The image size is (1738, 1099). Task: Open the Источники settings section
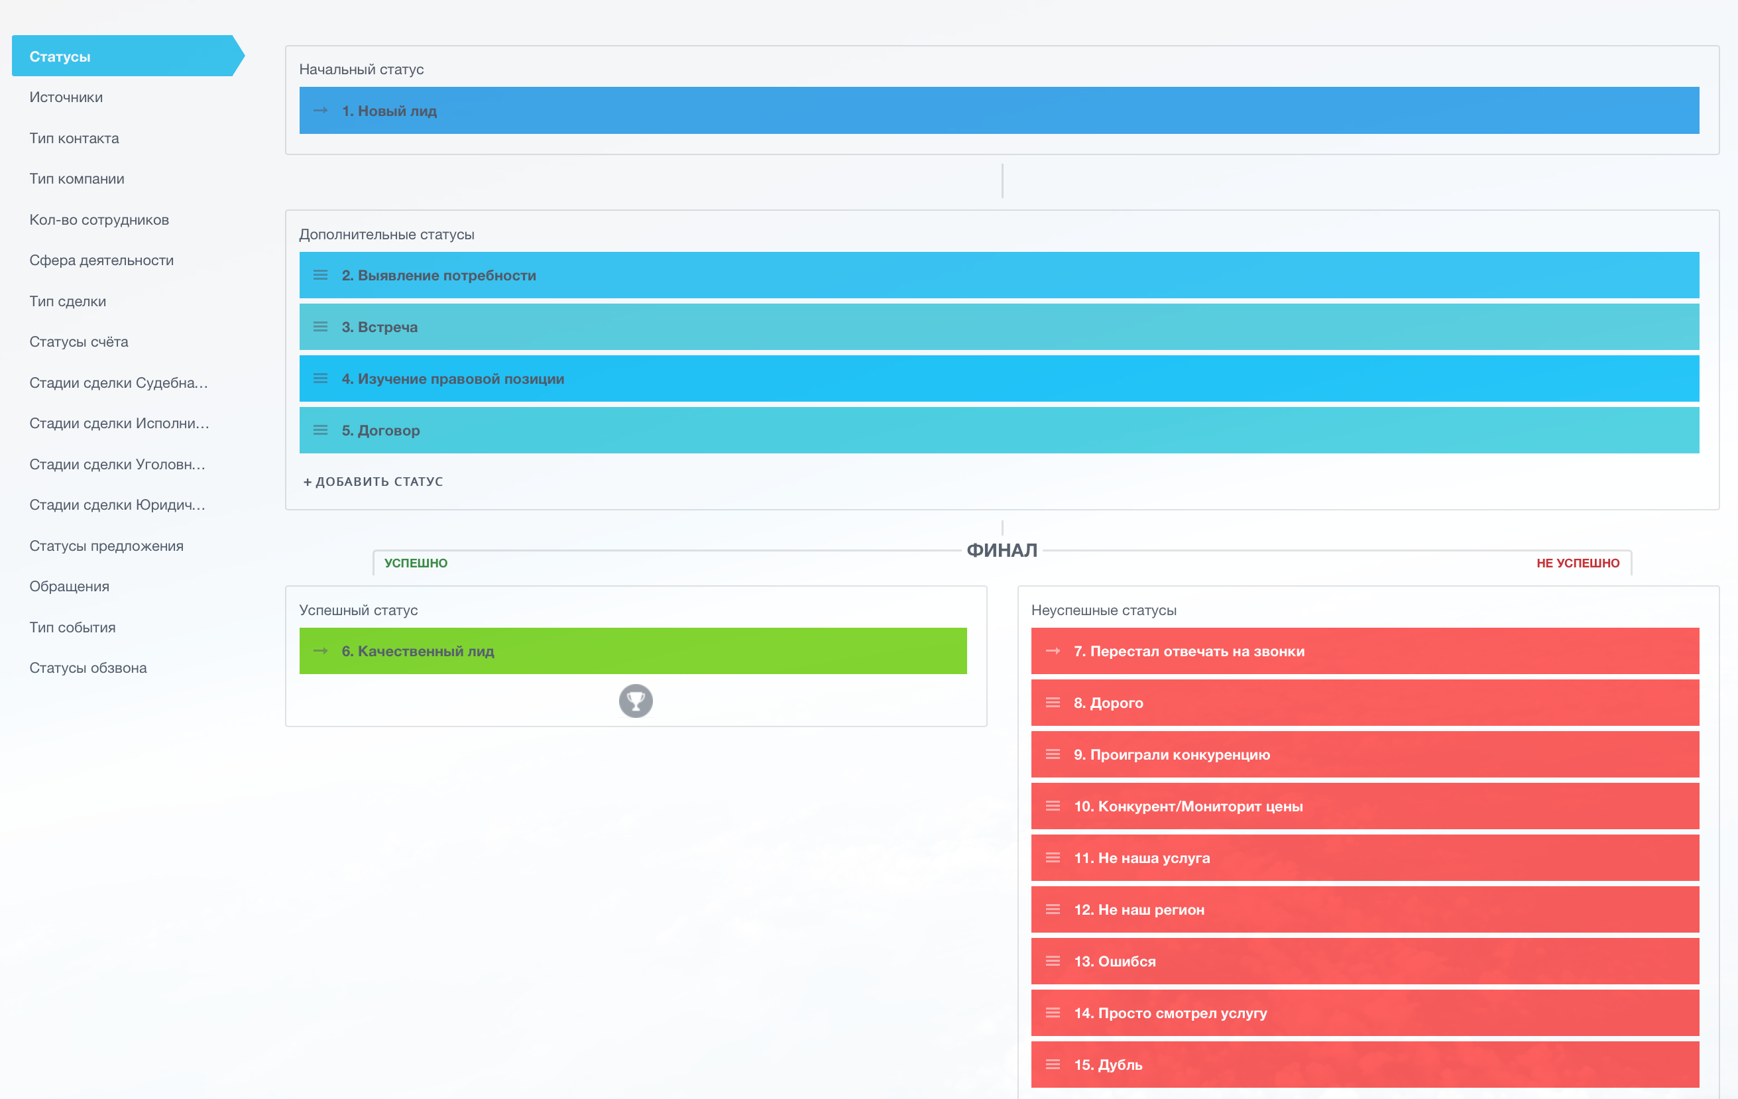click(66, 97)
